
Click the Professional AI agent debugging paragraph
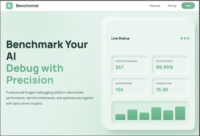(x=50, y=98)
